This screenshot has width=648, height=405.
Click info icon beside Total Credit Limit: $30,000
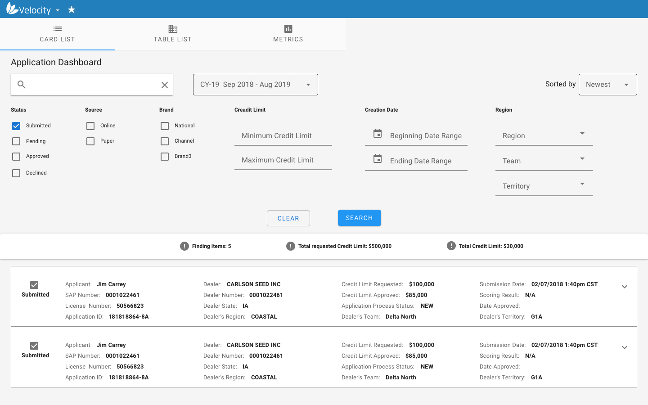pos(451,246)
